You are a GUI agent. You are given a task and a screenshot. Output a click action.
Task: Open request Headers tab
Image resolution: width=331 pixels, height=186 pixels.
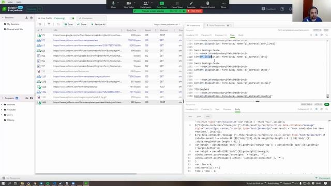coord(192,35)
